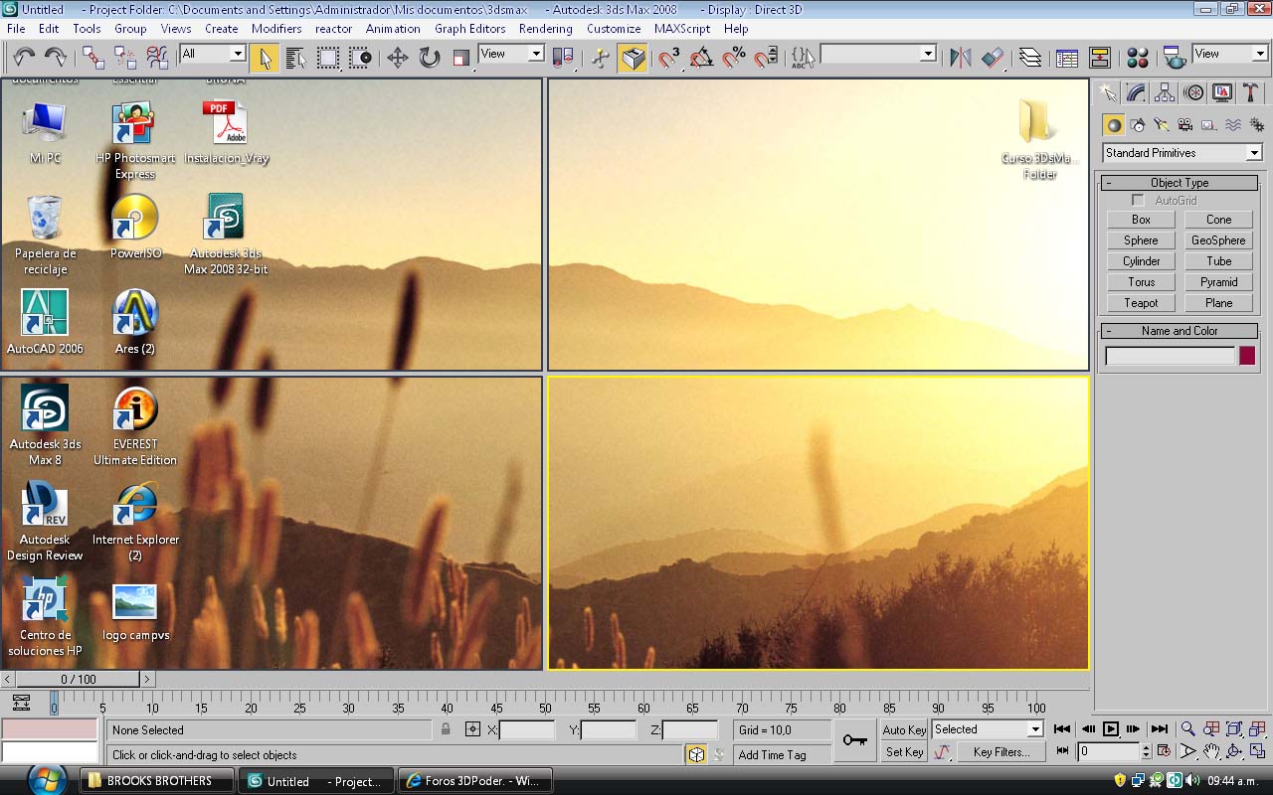
Task: Open the All selection filter dropdown
Action: [213, 54]
